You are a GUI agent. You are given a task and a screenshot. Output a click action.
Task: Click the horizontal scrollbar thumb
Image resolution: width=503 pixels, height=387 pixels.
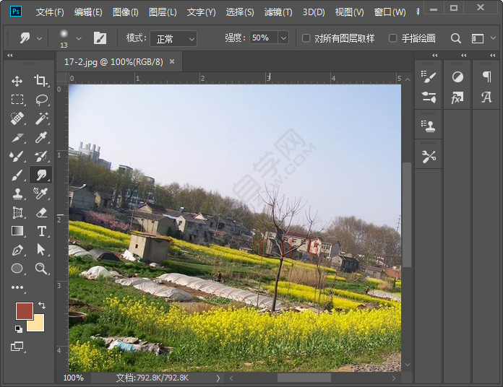[304, 378]
